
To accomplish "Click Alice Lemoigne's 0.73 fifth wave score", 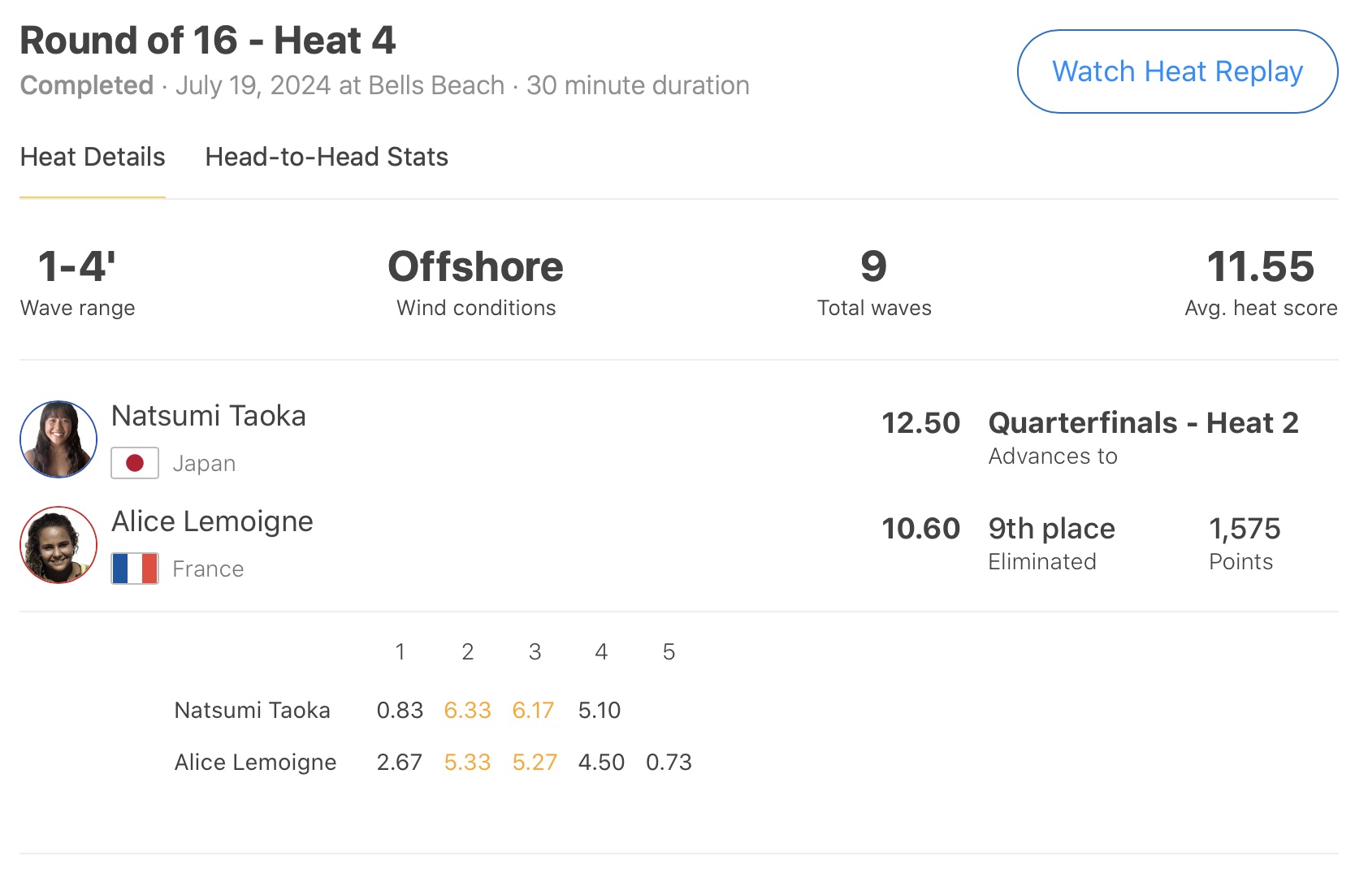I will (669, 763).
